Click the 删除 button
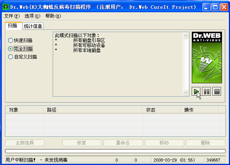The image size is (230, 165). (206, 143)
